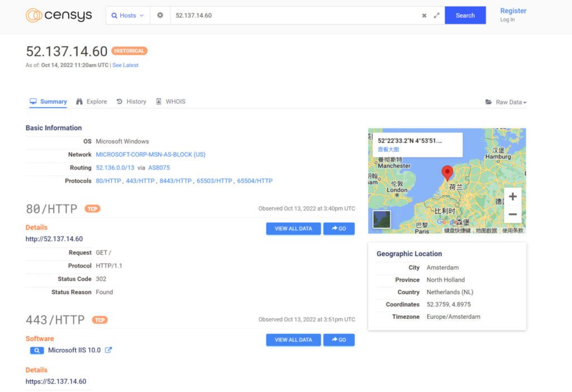Click the search input field with IP
Screen dimensions: 572x392
click(293, 16)
